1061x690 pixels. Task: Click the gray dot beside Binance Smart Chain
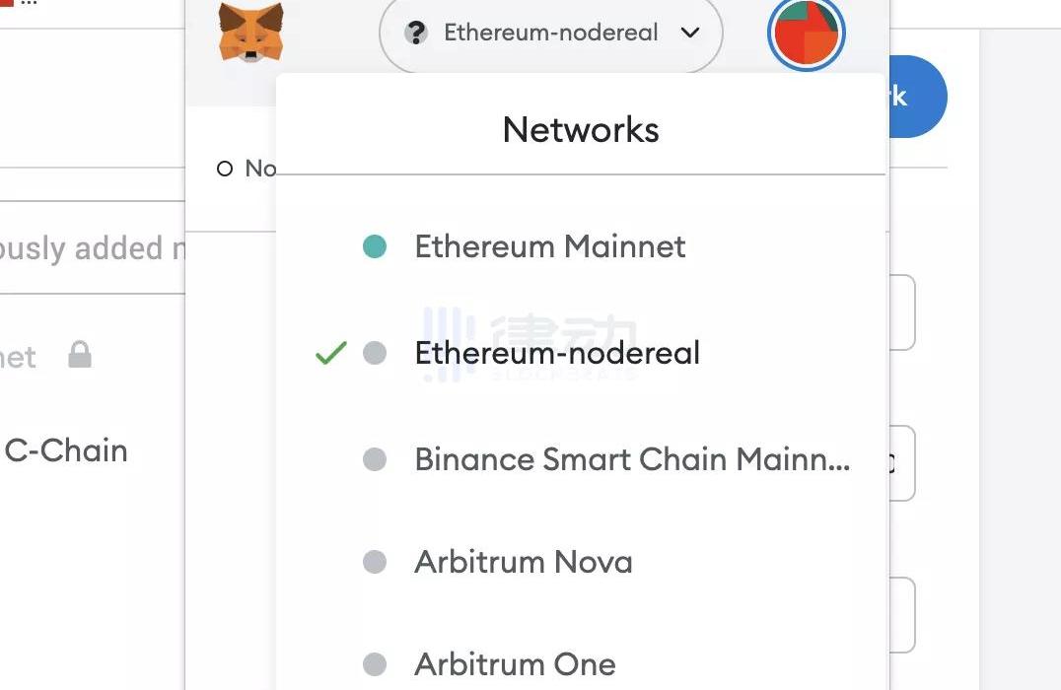click(375, 459)
